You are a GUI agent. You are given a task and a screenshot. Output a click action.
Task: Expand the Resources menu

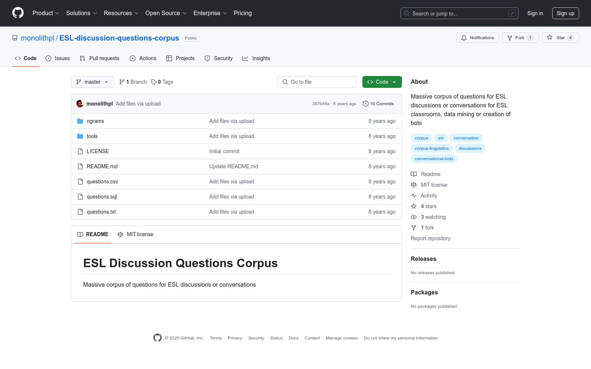(x=121, y=13)
